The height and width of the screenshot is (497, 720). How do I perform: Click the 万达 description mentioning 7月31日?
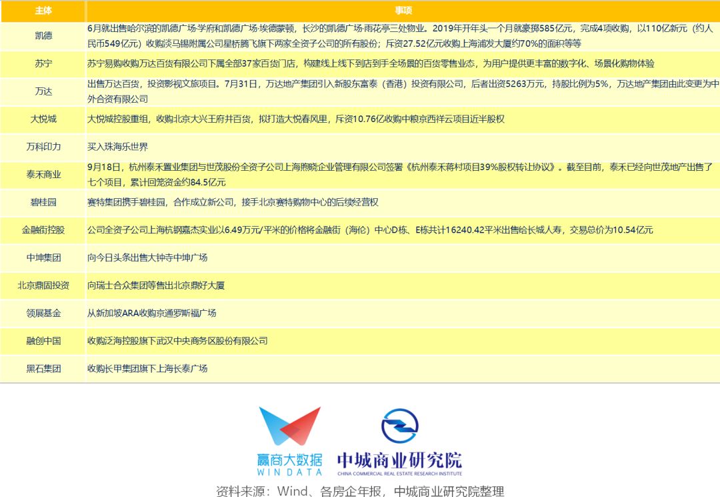coord(403,91)
